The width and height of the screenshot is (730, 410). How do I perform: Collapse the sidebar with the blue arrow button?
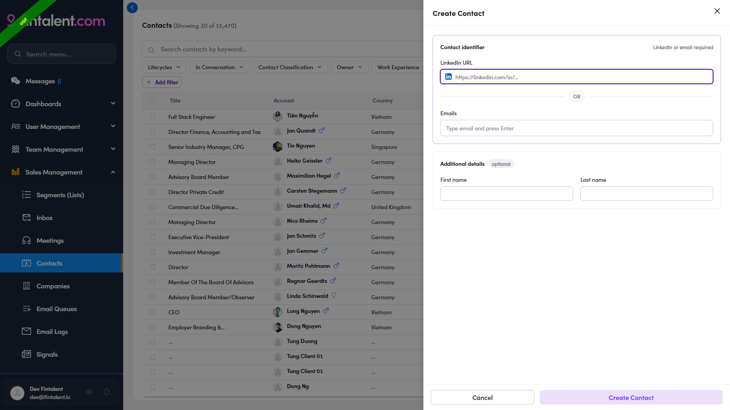(132, 7)
